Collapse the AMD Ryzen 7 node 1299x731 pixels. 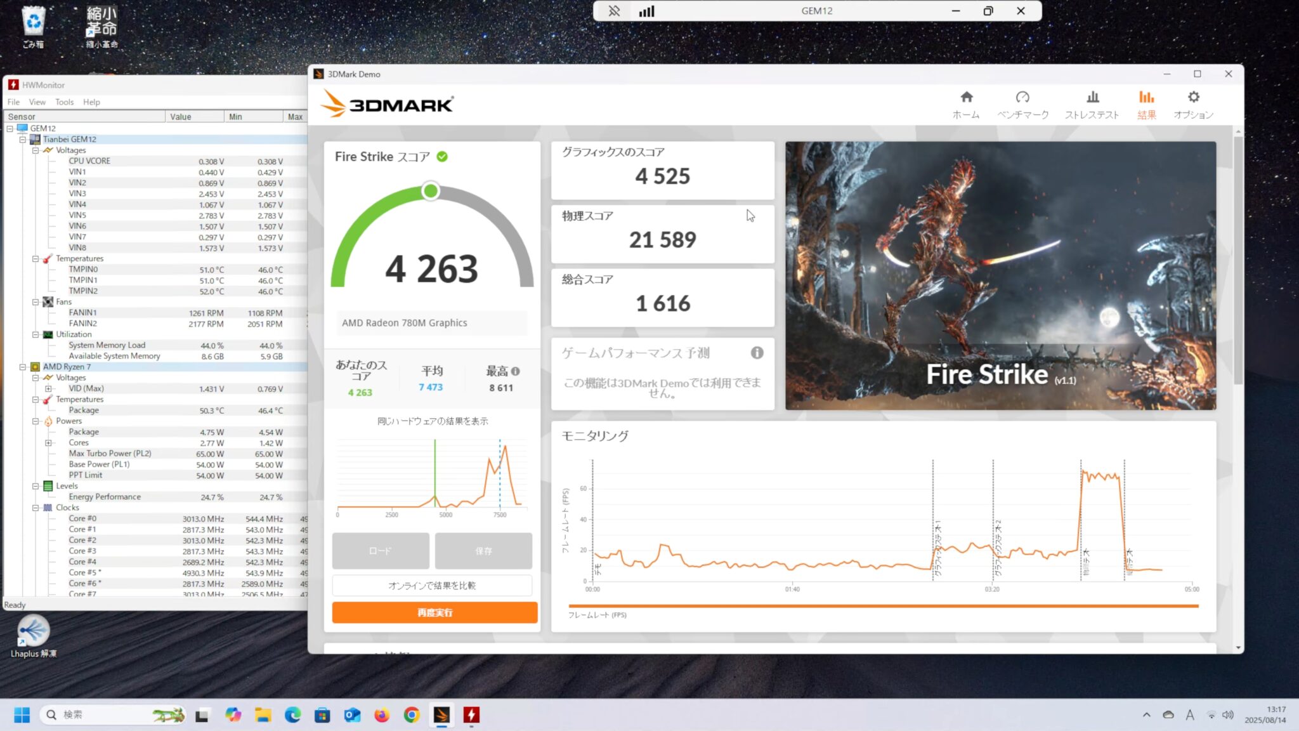click(x=23, y=367)
